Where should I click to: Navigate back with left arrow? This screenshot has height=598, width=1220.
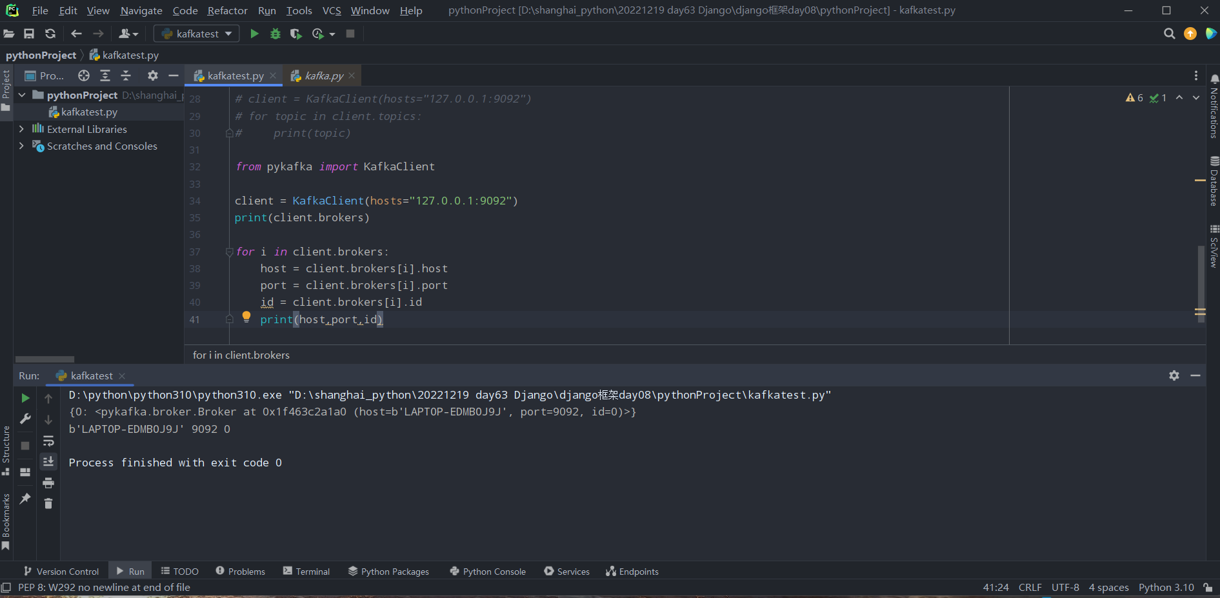pyautogui.click(x=76, y=34)
